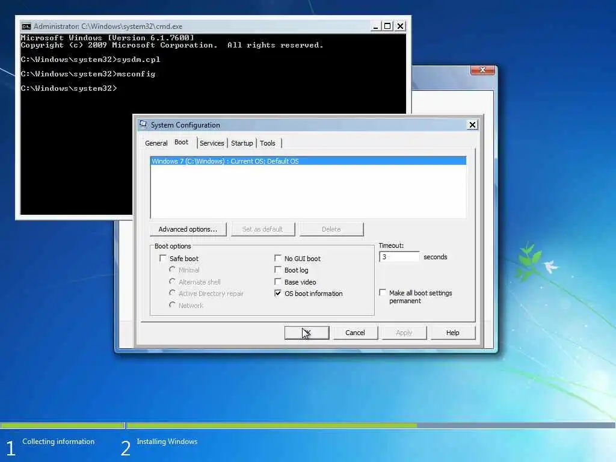Viewport: 616px width, 462px height.
Task: Confirm with the OK button under the cursor
Action: point(306,333)
